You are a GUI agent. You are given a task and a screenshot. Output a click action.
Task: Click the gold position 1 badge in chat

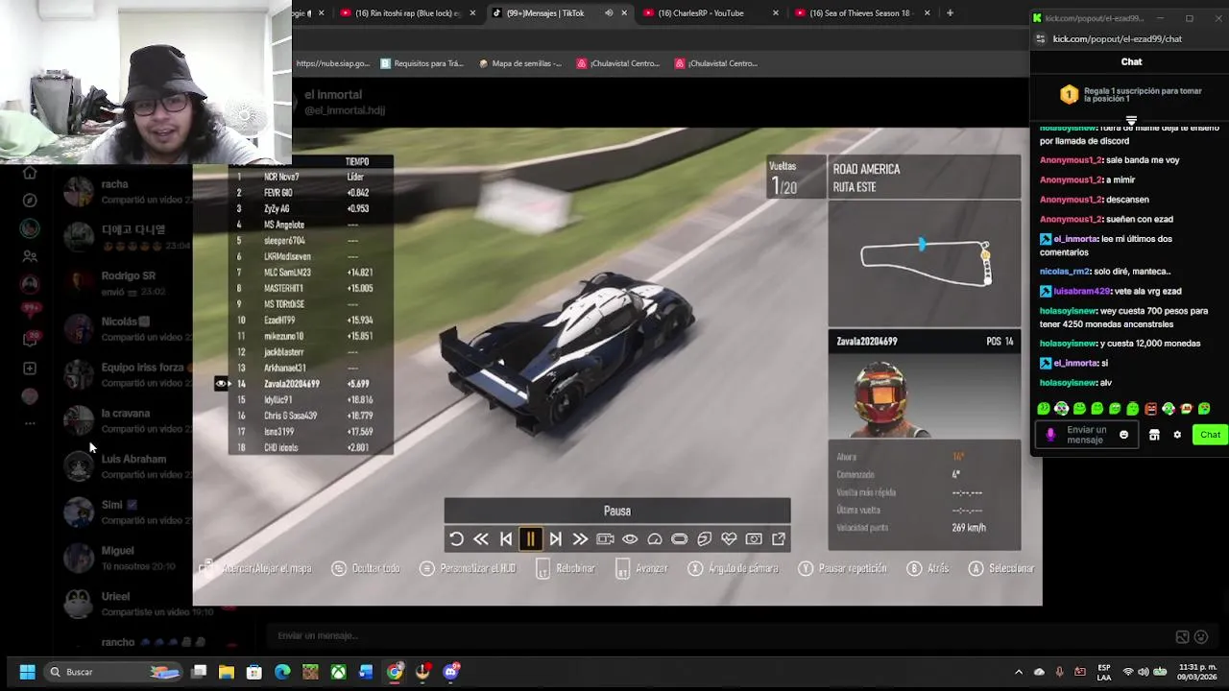tap(1069, 95)
